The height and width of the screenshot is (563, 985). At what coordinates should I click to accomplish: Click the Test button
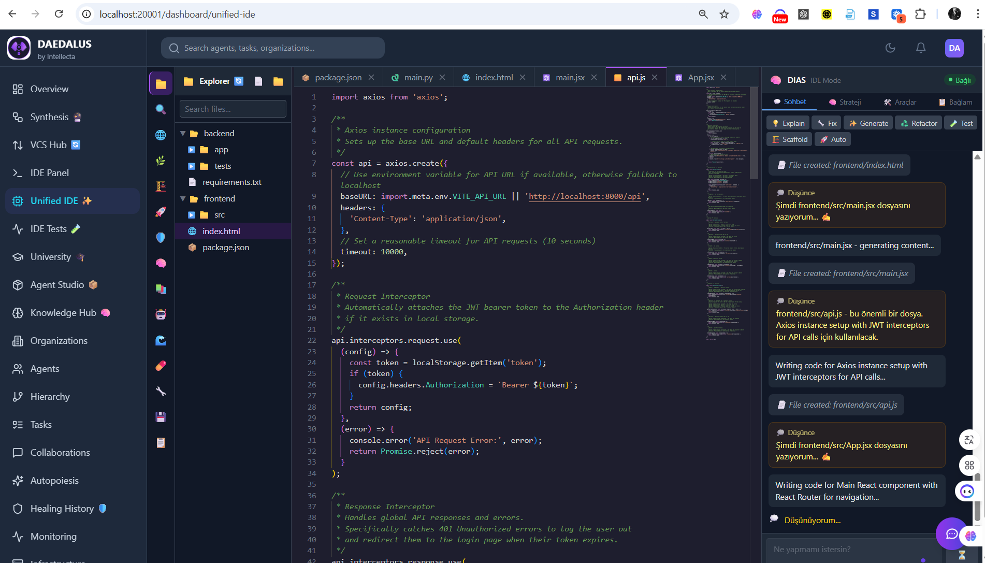point(961,123)
